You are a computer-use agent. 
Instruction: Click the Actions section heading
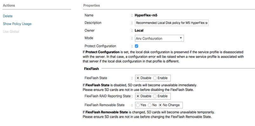click(9, 5)
